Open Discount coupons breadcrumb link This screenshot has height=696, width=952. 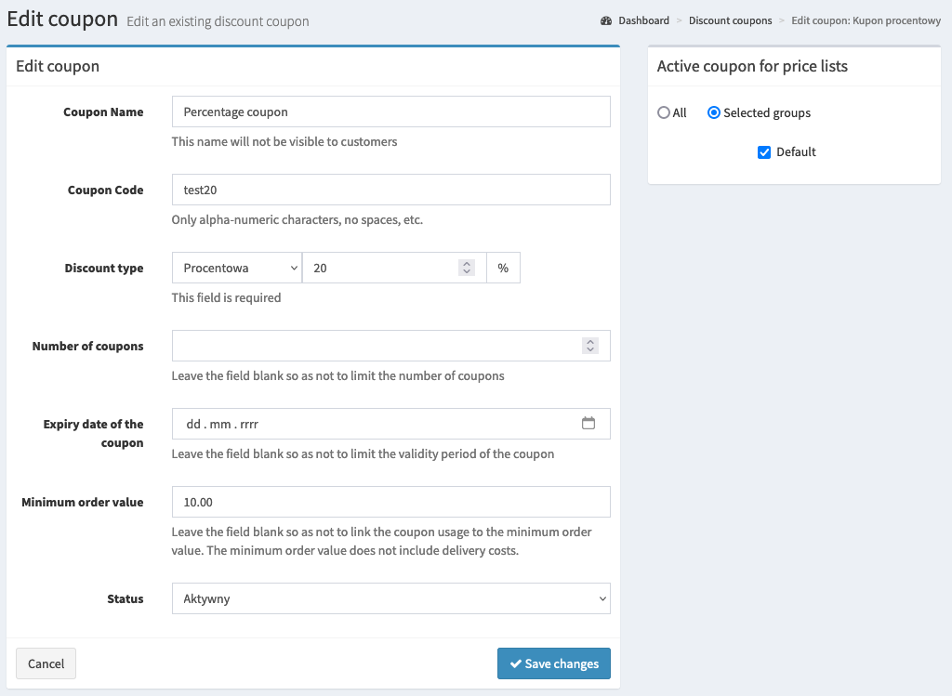(x=731, y=20)
